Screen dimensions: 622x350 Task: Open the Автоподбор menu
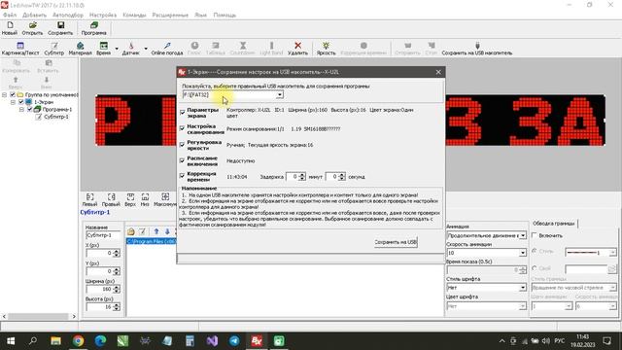[68, 15]
